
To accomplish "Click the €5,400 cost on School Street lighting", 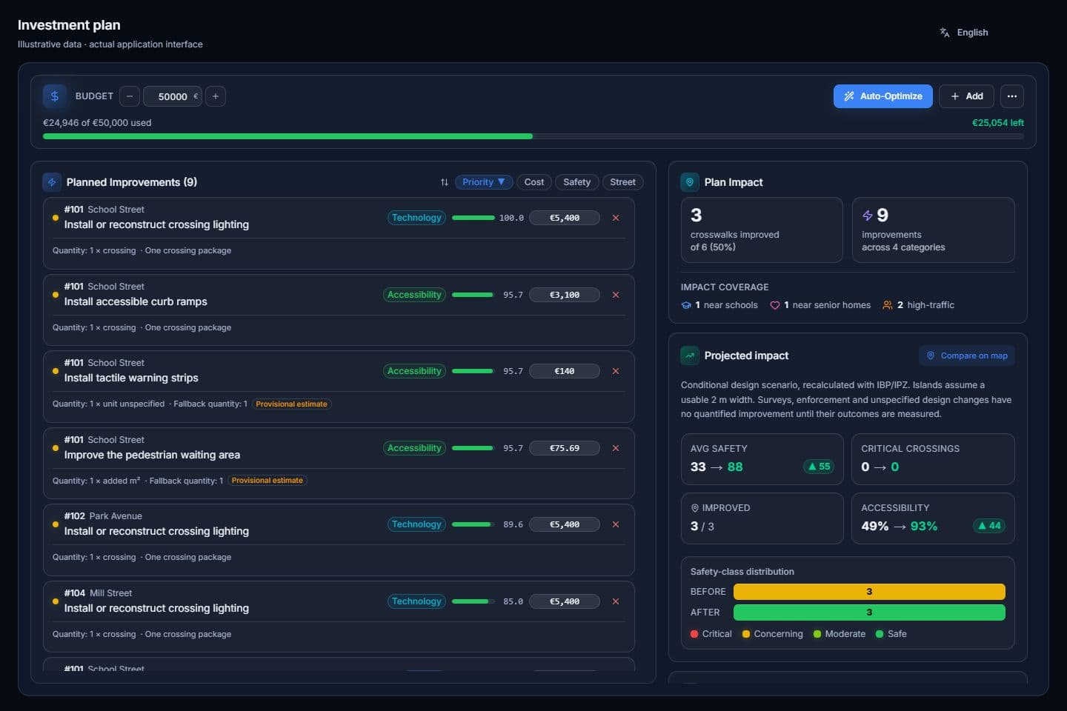I will tap(565, 218).
